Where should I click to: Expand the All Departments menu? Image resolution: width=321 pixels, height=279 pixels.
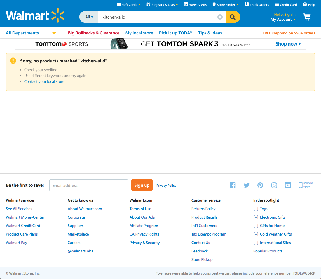(x=31, y=33)
